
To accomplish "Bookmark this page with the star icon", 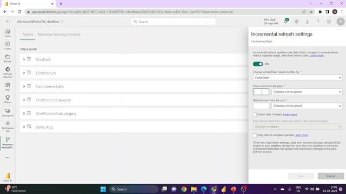I will click(x=311, y=12).
